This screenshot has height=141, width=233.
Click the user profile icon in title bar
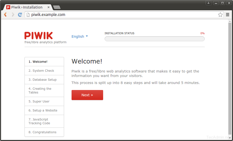click(x=208, y=3)
